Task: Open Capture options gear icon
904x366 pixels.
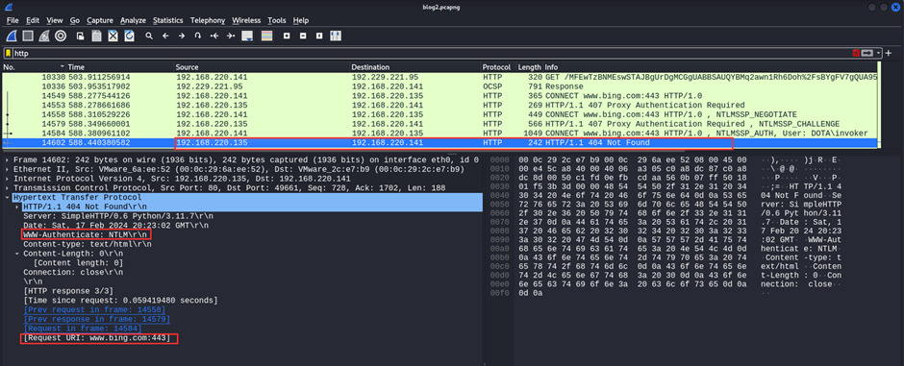Action: coord(61,36)
